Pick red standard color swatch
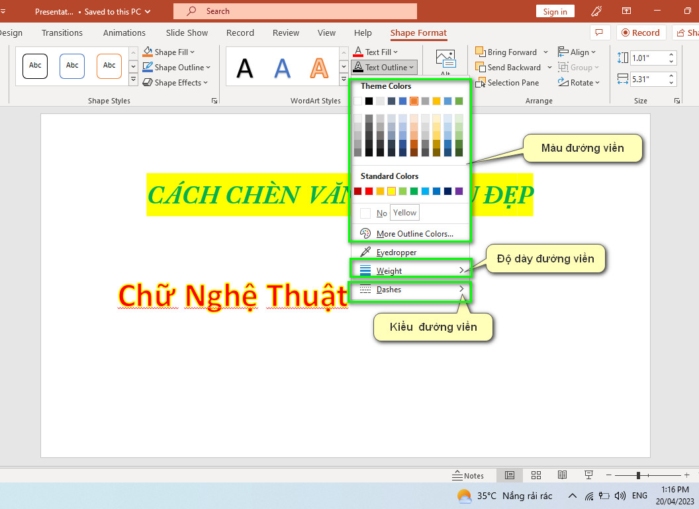Viewport: 699px width, 509px height. [369, 191]
